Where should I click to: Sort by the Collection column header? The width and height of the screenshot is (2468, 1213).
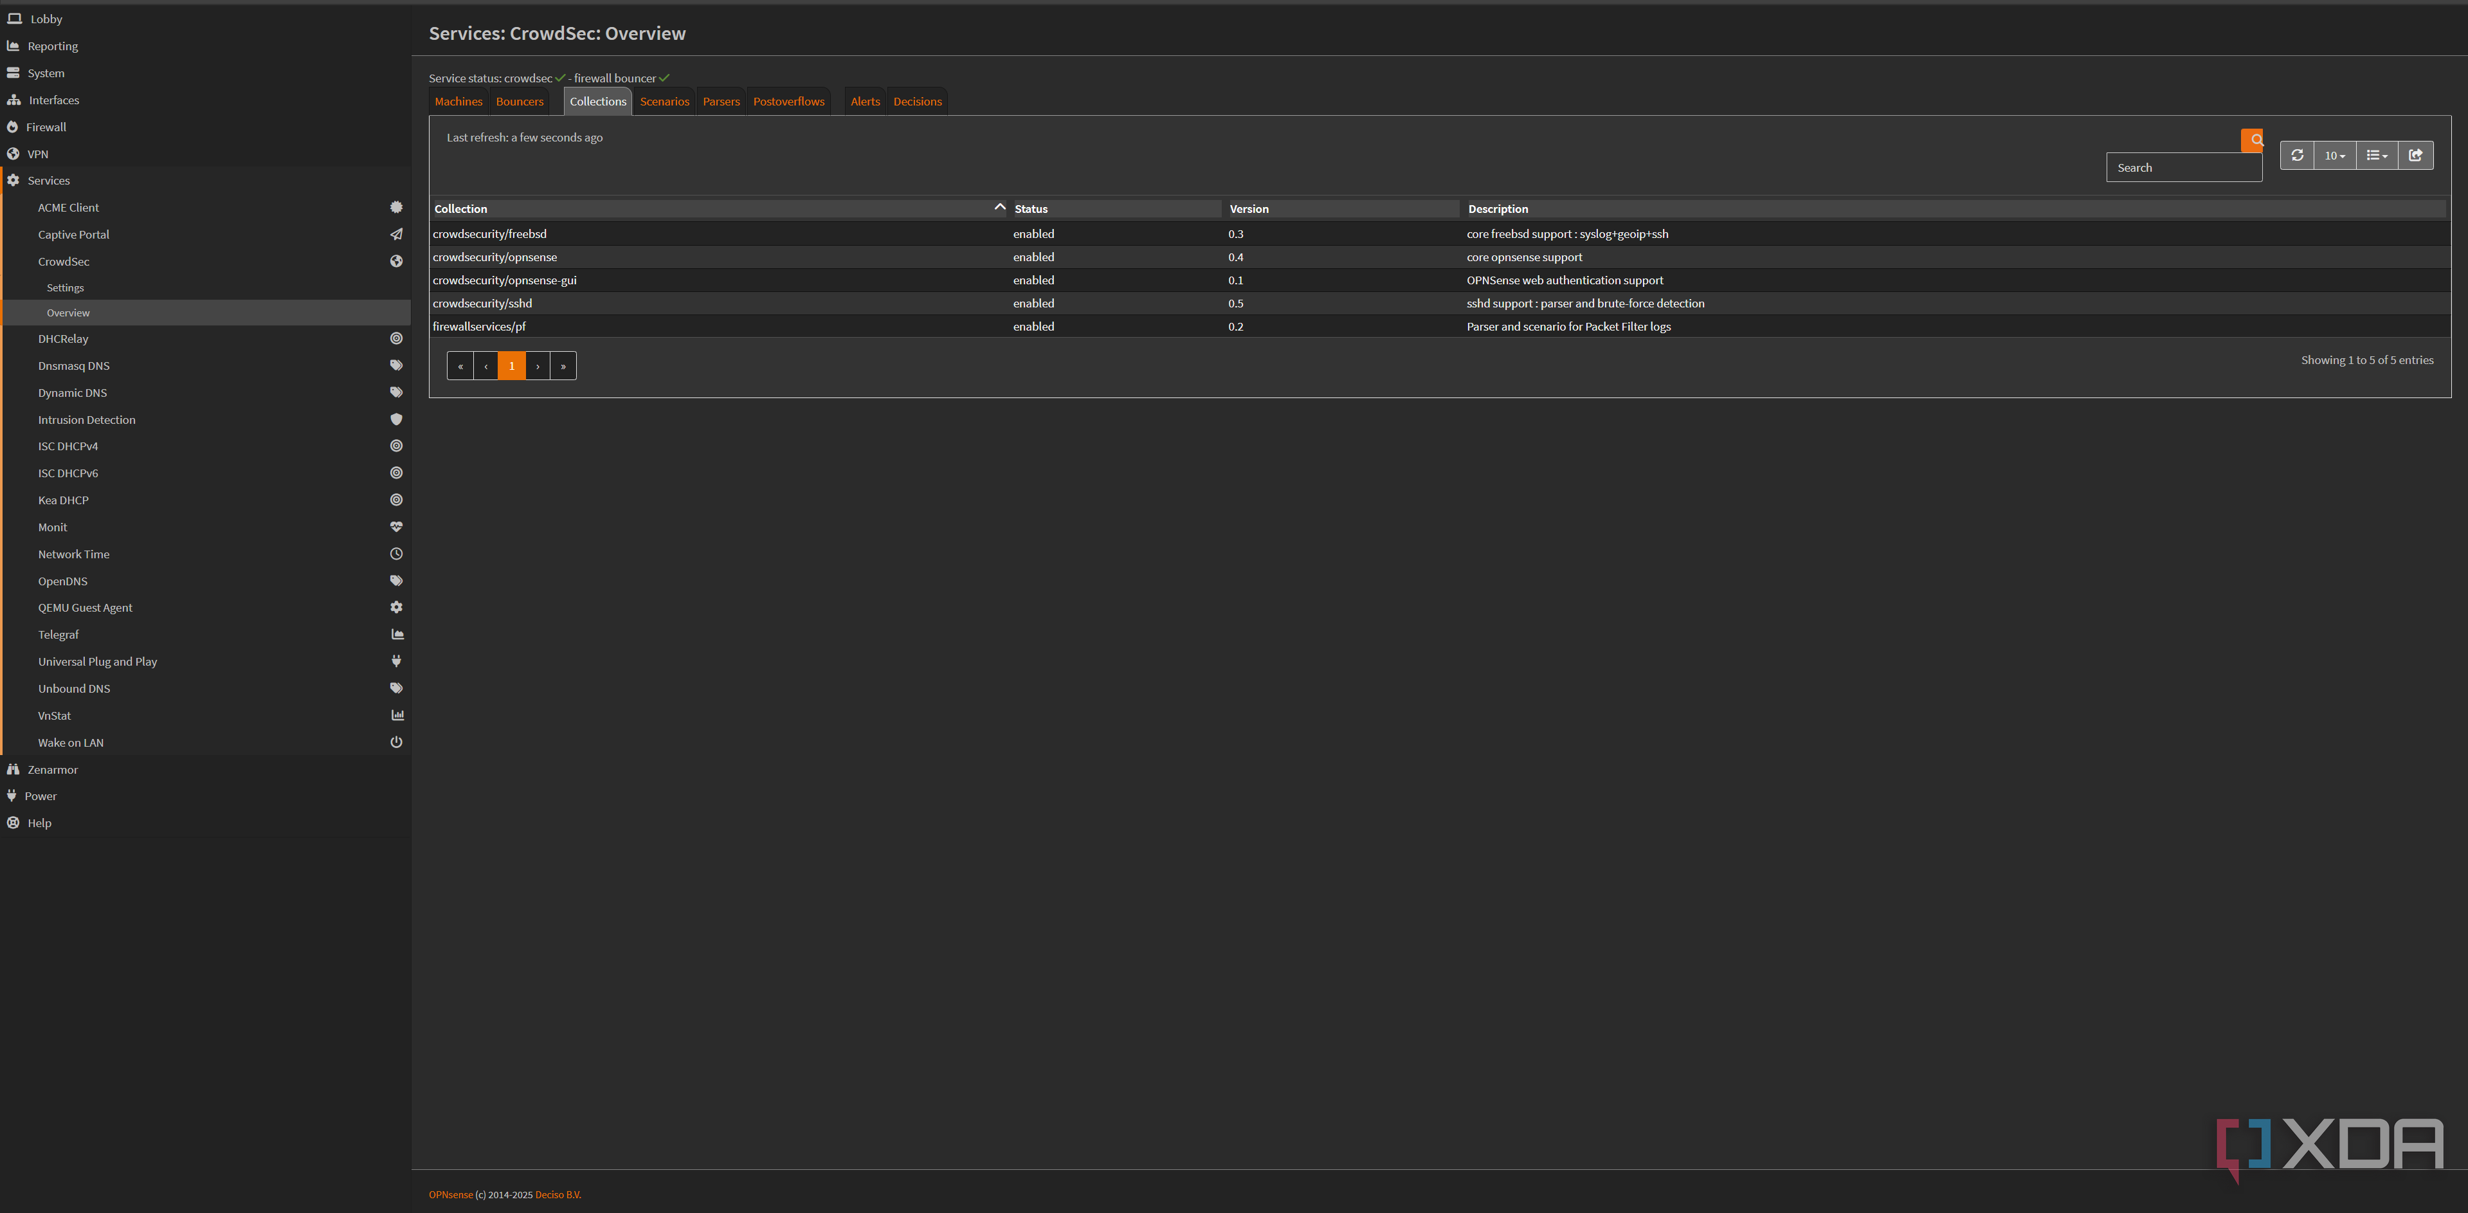tap(718, 209)
